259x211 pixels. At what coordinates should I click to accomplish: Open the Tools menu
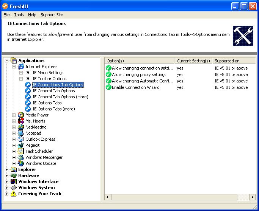pyautogui.click(x=19, y=15)
